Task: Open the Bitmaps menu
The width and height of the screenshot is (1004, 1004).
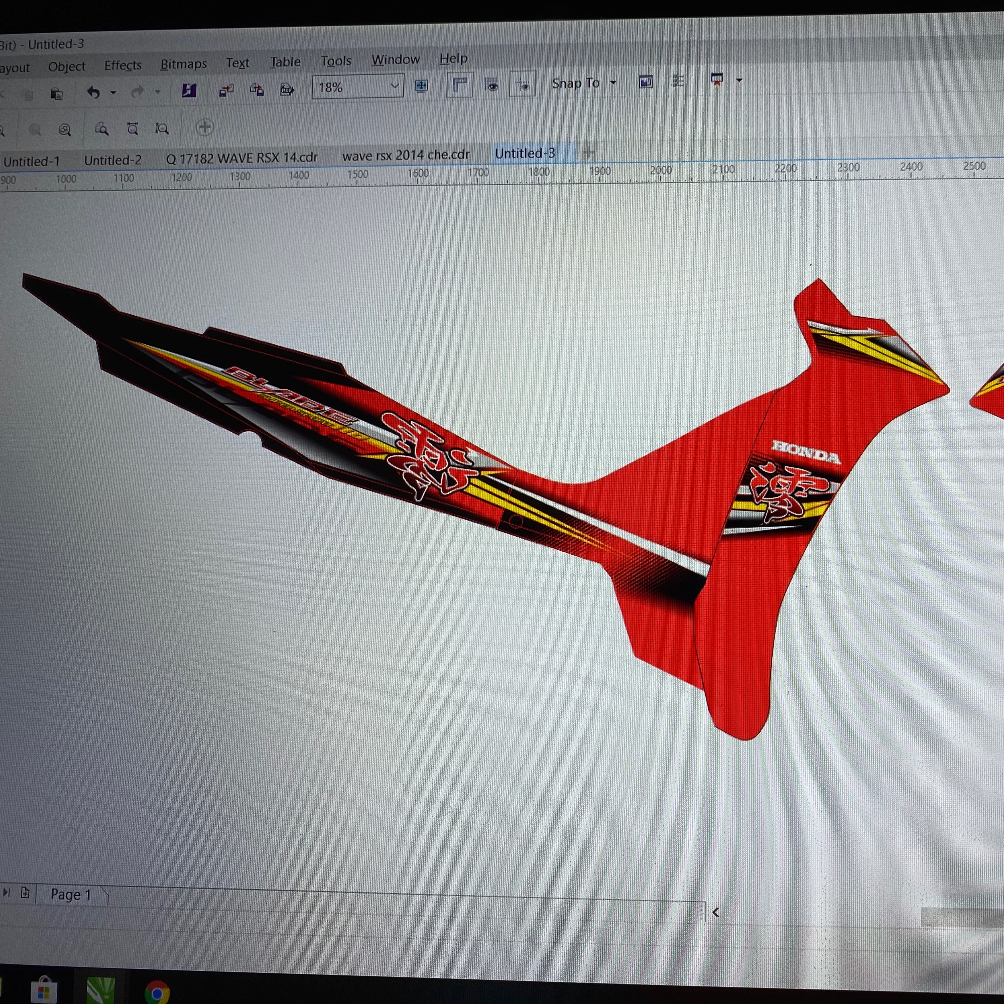Action: pos(183,64)
